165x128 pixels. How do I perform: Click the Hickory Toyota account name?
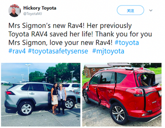(40, 8)
